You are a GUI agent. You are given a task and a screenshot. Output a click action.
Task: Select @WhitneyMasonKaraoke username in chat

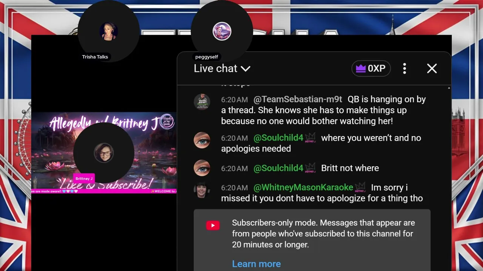coord(303,187)
